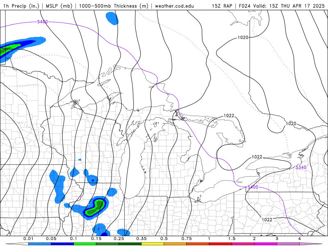Click the 'F024' forecast hour label
328x246 pixels.
[245, 6]
